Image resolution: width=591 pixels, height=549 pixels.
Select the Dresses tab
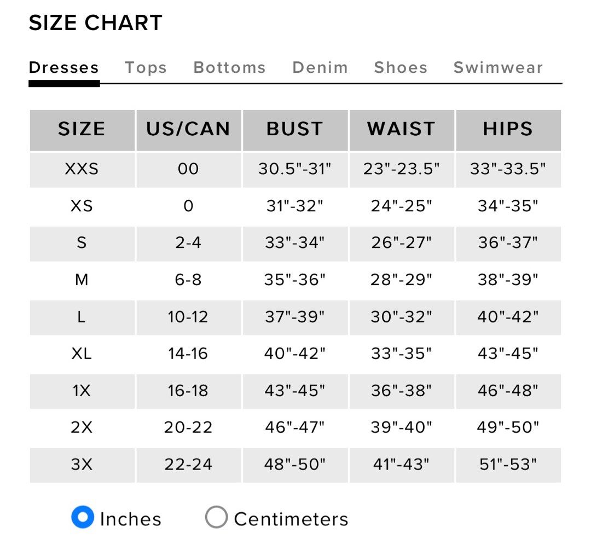pyautogui.click(x=63, y=67)
